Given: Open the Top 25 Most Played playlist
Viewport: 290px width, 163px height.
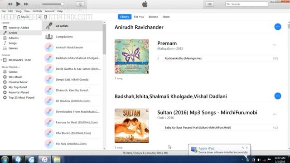Looking at the screenshot, I should [x=21, y=98].
